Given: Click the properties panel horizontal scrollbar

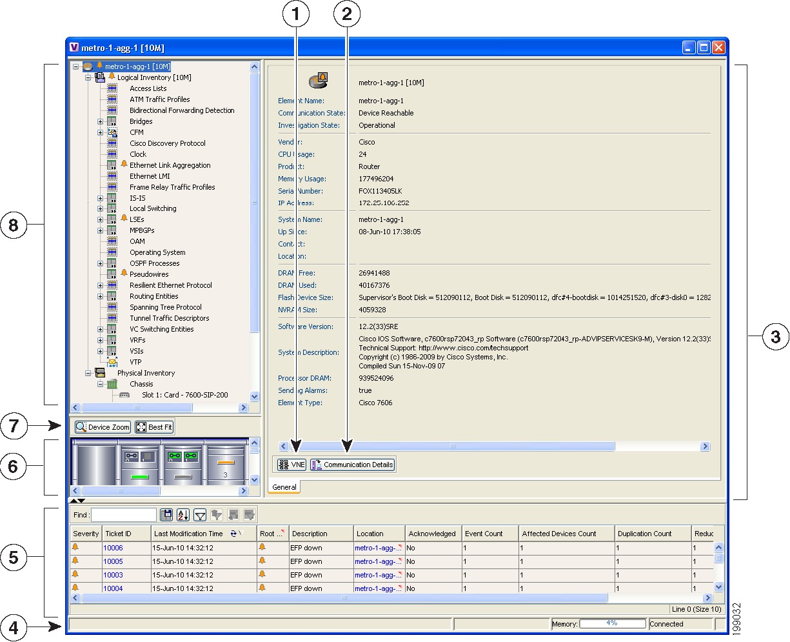Looking at the screenshot, I should pos(452,446).
